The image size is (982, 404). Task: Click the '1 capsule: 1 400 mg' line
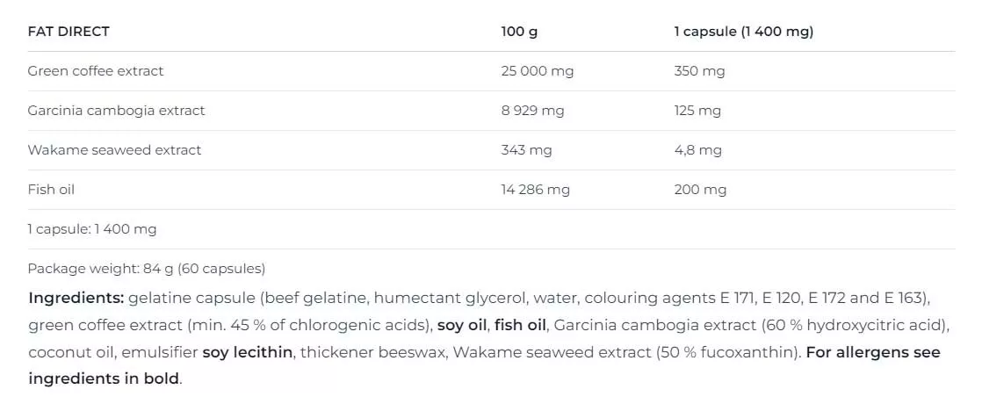92,229
